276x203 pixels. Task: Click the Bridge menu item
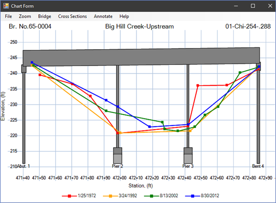point(44,16)
